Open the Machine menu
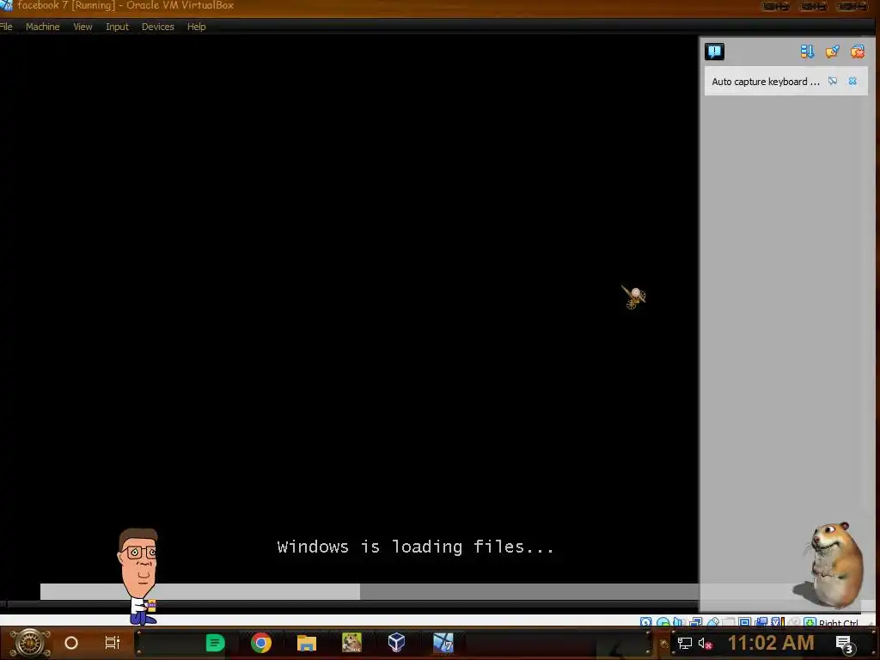The image size is (880, 660). coord(43,27)
